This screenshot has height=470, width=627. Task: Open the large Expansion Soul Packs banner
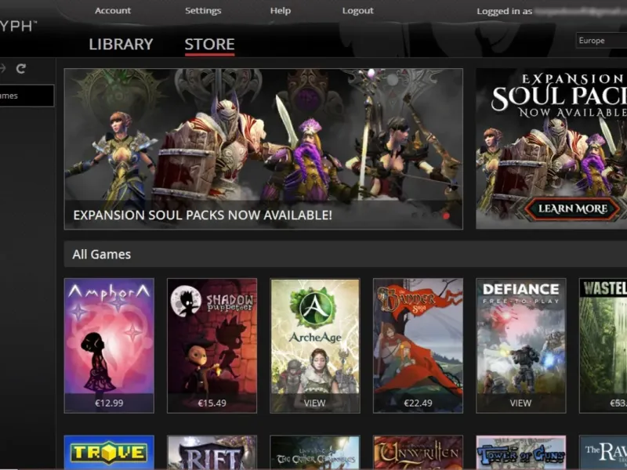[263, 149]
